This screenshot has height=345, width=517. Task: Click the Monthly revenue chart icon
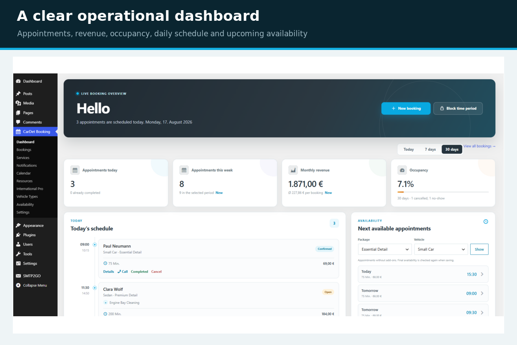tap(293, 170)
